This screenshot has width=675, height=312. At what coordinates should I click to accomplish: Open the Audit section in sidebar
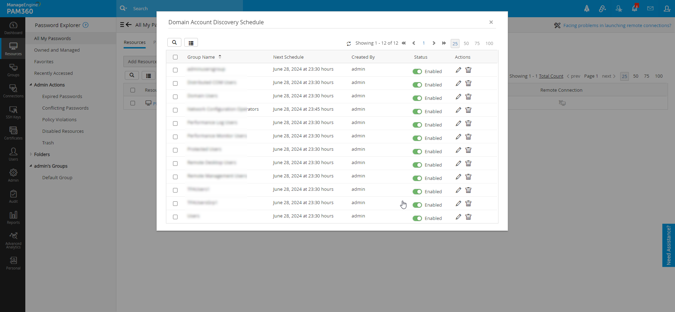(13, 196)
